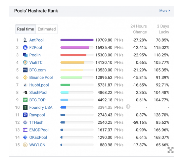Open the Foundry USA link
Image resolution: width=178 pixels, height=159 pixels.
(x=41, y=107)
